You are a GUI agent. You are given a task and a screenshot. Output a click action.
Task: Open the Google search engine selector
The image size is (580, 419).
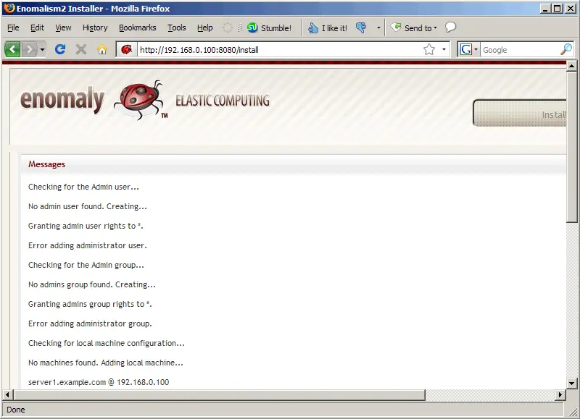(x=468, y=49)
